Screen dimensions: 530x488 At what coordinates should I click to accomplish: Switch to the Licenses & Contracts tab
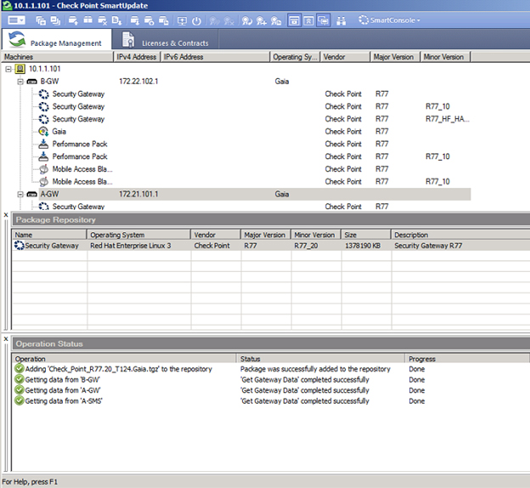(x=165, y=40)
